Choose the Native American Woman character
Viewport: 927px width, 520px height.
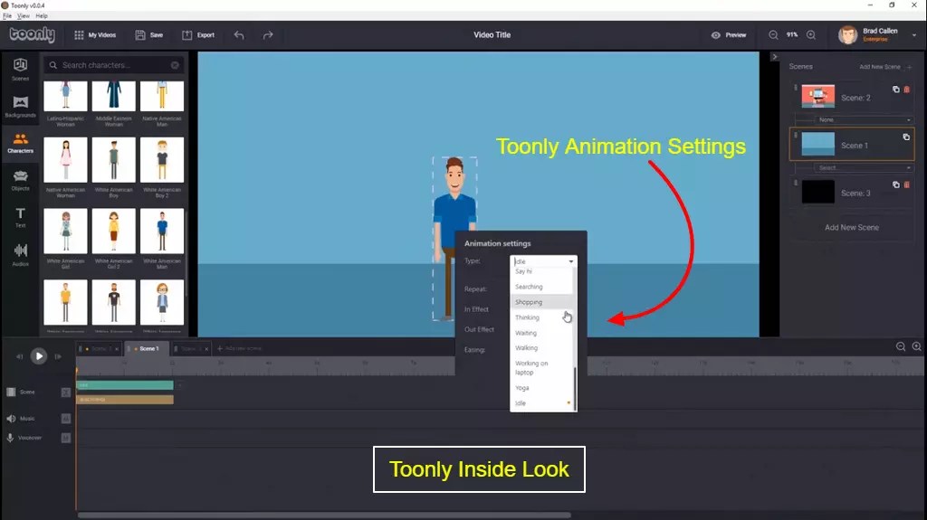pos(65,167)
